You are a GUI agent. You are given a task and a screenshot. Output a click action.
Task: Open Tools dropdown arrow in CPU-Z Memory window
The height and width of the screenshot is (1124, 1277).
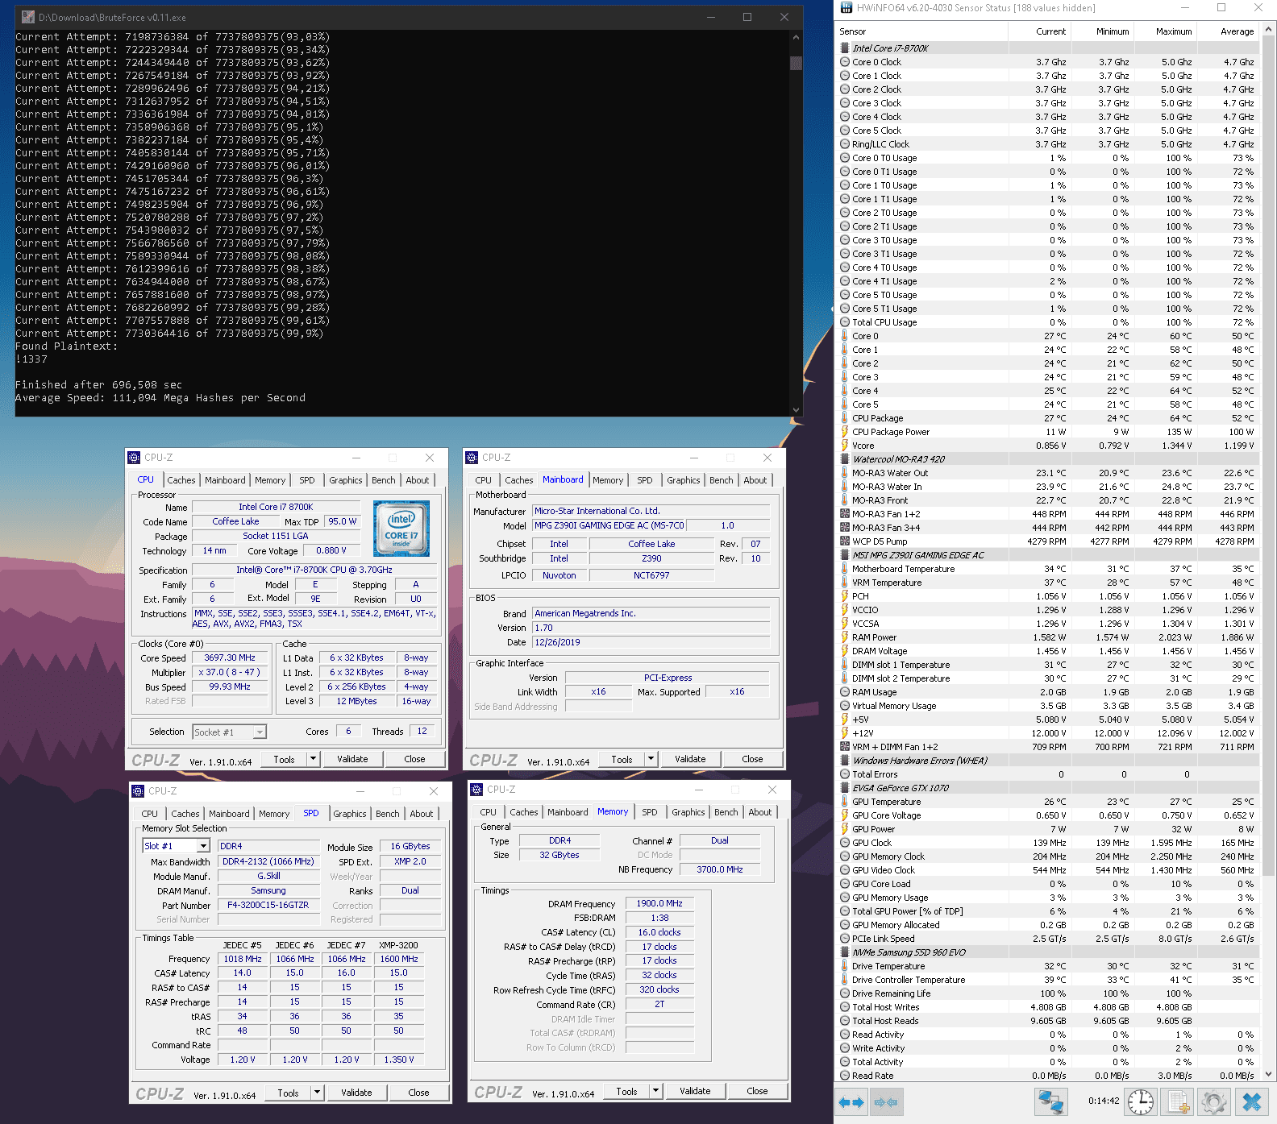656,1091
